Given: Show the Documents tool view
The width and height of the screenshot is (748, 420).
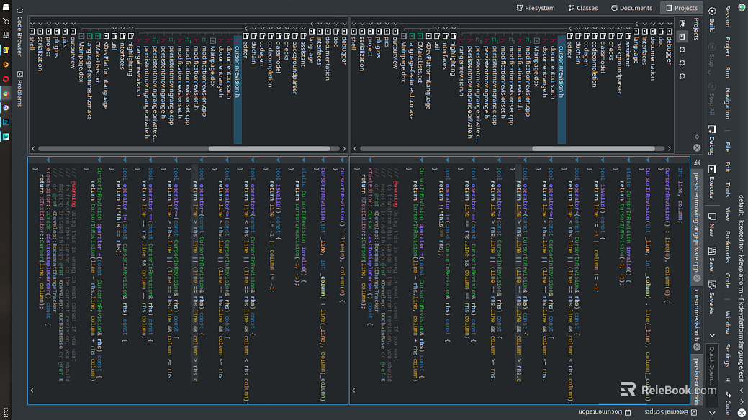Looking at the screenshot, I should [x=631, y=8].
